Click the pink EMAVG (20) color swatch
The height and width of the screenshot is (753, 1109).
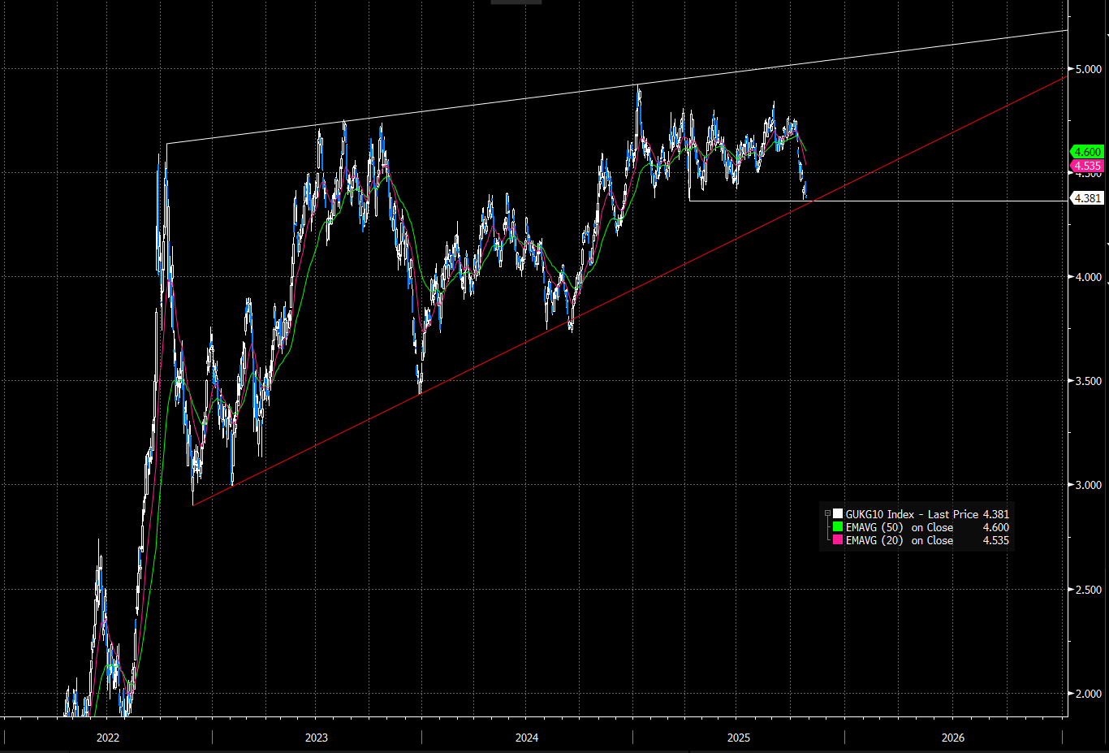pos(838,540)
